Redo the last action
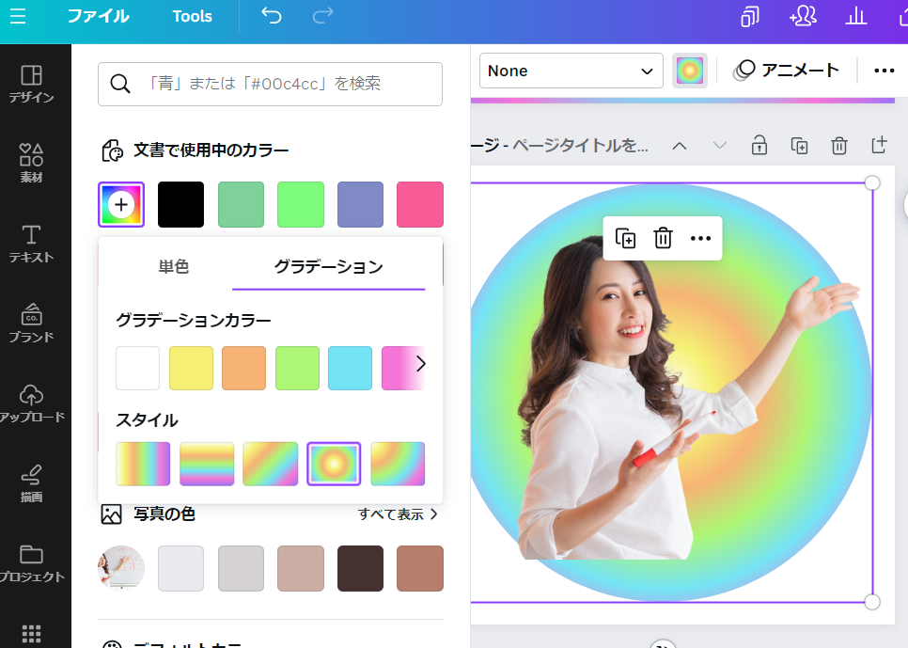Viewport: 908px width, 648px height. click(322, 16)
